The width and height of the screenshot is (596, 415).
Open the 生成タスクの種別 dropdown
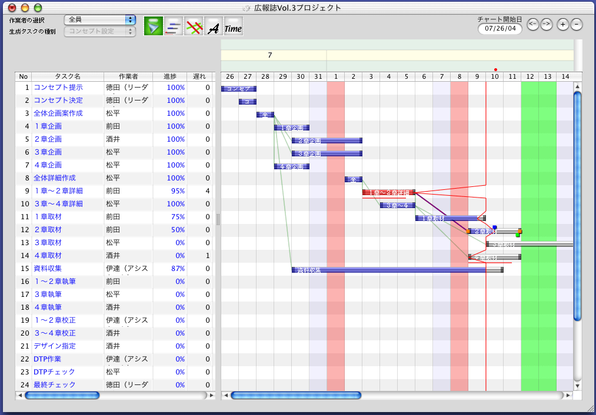point(100,31)
